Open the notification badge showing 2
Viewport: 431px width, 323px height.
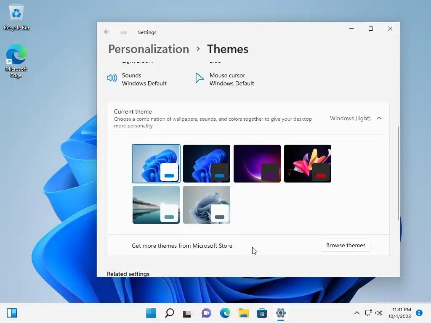point(419,313)
